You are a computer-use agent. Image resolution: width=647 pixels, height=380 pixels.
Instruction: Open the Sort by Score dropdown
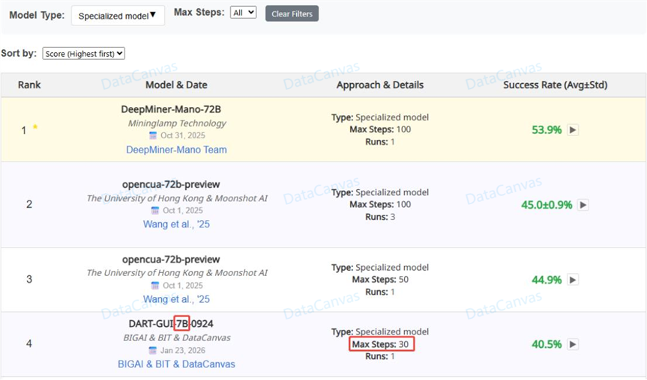83,54
